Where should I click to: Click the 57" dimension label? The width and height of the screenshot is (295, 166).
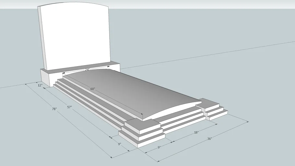pyautogui.click(x=69, y=107)
